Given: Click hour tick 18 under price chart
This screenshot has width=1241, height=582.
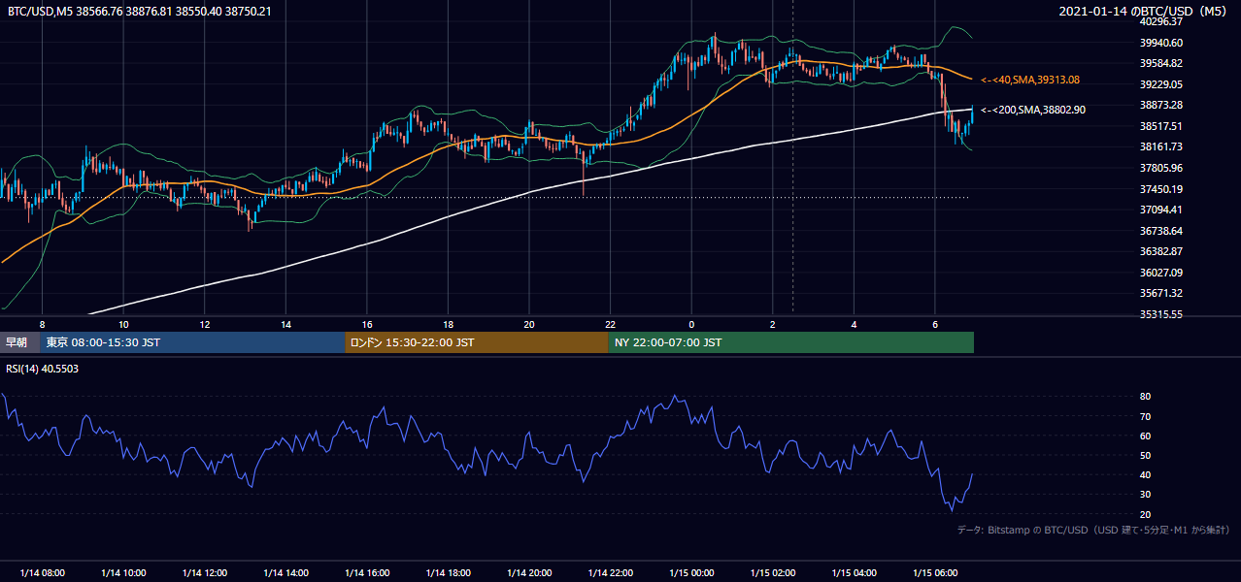Looking at the screenshot, I should point(448,324).
